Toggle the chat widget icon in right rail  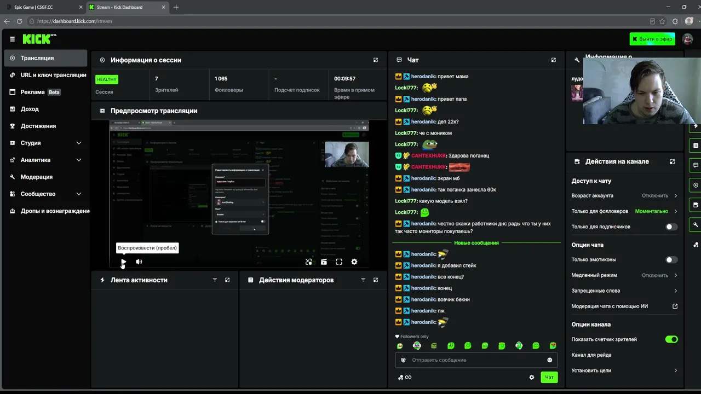coord(696,165)
